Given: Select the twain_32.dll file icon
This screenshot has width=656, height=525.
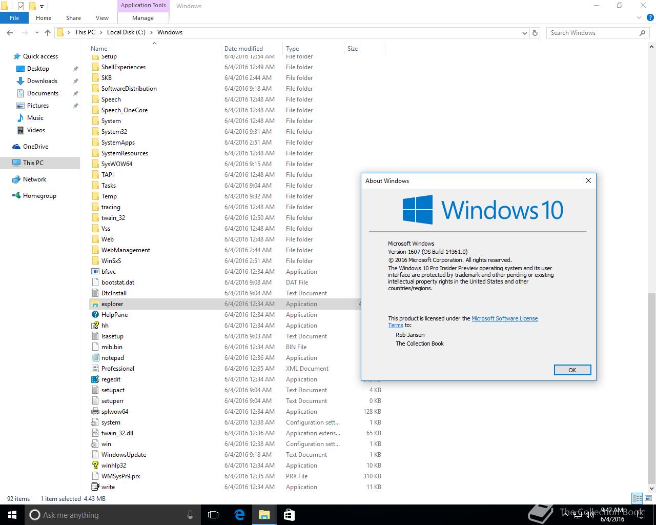Looking at the screenshot, I should [x=95, y=433].
